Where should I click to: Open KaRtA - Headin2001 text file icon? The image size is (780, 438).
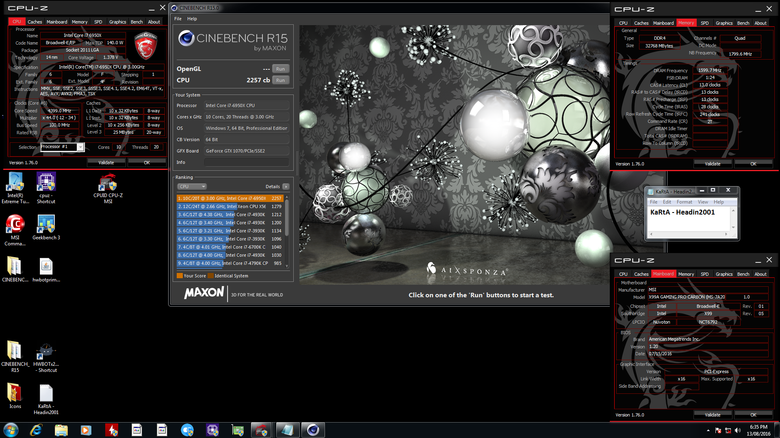(46, 399)
